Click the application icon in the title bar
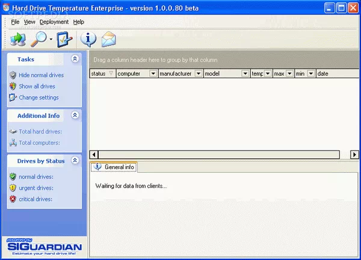Screen dimensions: 361x260 coord(6,8)
